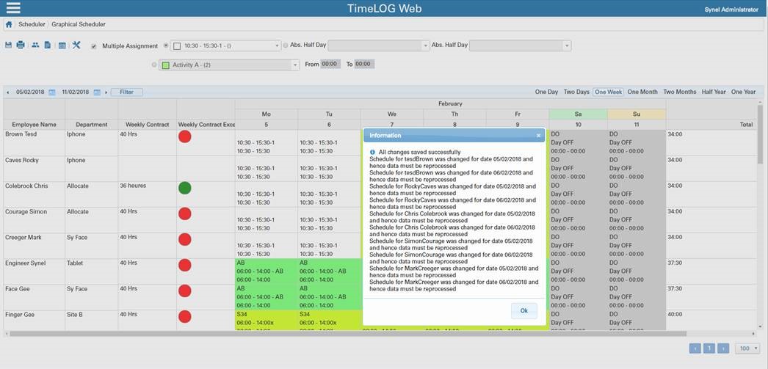Click the From time input field
The image size is (768, 369).
pos(330,65)
